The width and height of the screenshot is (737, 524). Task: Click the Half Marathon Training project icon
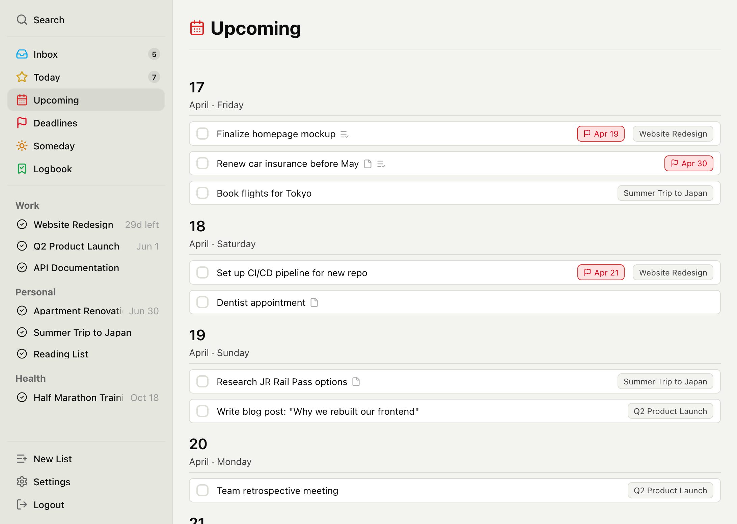(x=22, y=398)
